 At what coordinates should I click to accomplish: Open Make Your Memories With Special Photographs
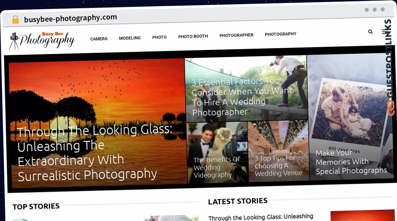pyautogui.click(x=351, y=162)
